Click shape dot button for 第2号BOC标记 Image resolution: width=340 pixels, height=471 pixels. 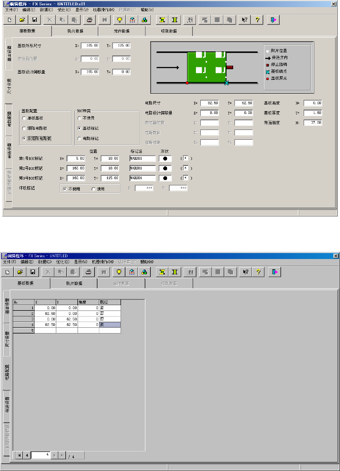click(165, 168)
